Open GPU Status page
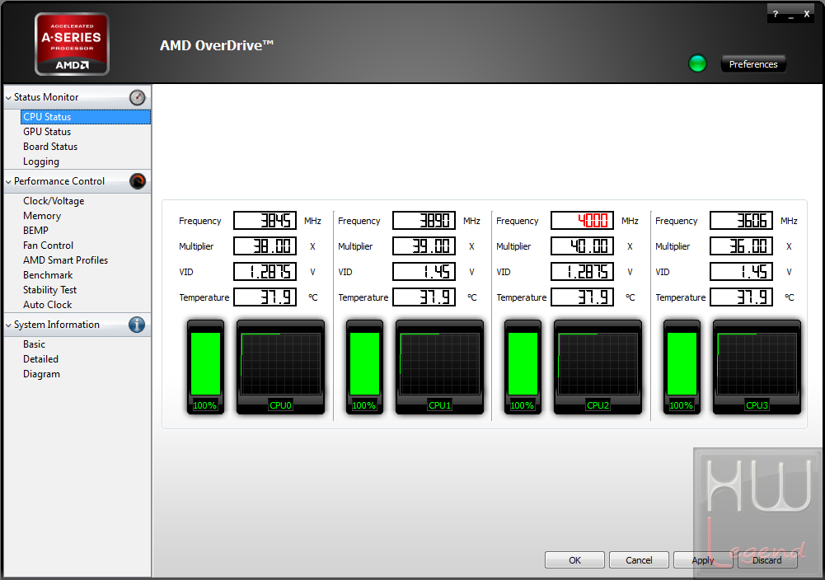Viewport: 825px width, 580px height. pos(47,132)
